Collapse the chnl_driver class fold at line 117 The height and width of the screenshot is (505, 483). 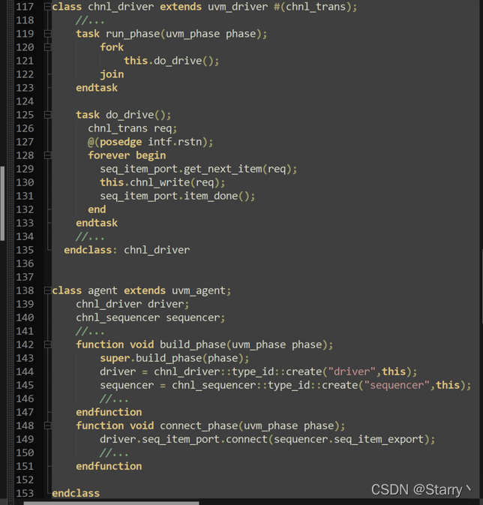[x=48, y=7]
